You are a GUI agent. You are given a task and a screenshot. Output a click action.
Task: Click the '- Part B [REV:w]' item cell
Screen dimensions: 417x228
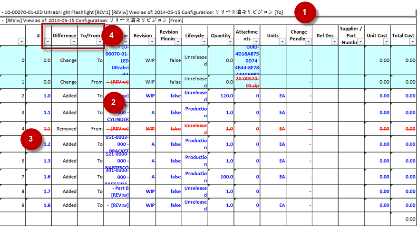[117, 191]
